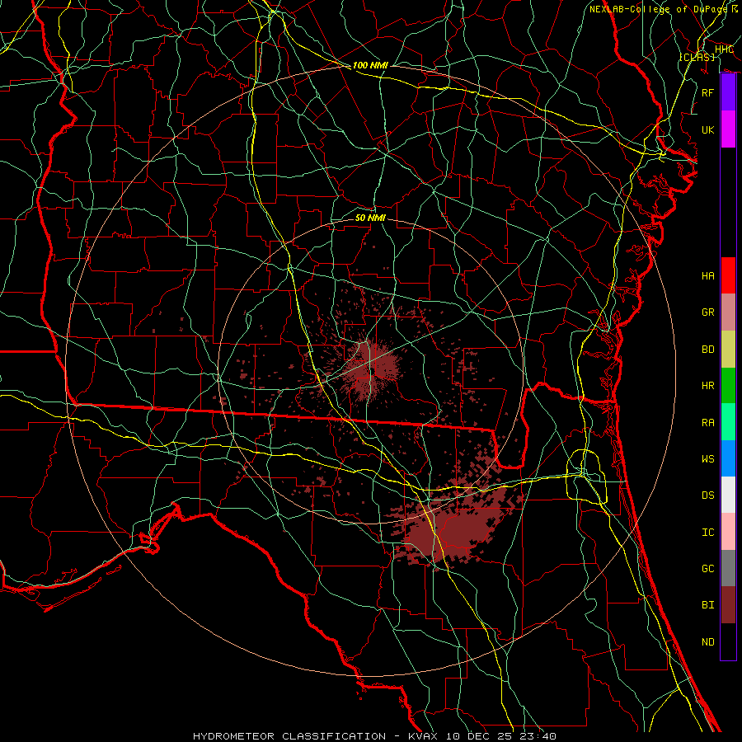Click the RA light green legend swatch
Viewport: 742px width, 742px height.
728,422
